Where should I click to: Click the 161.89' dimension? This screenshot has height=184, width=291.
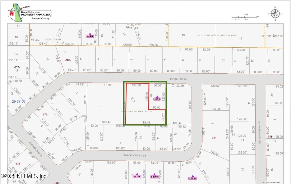click(x=254, y=170)
